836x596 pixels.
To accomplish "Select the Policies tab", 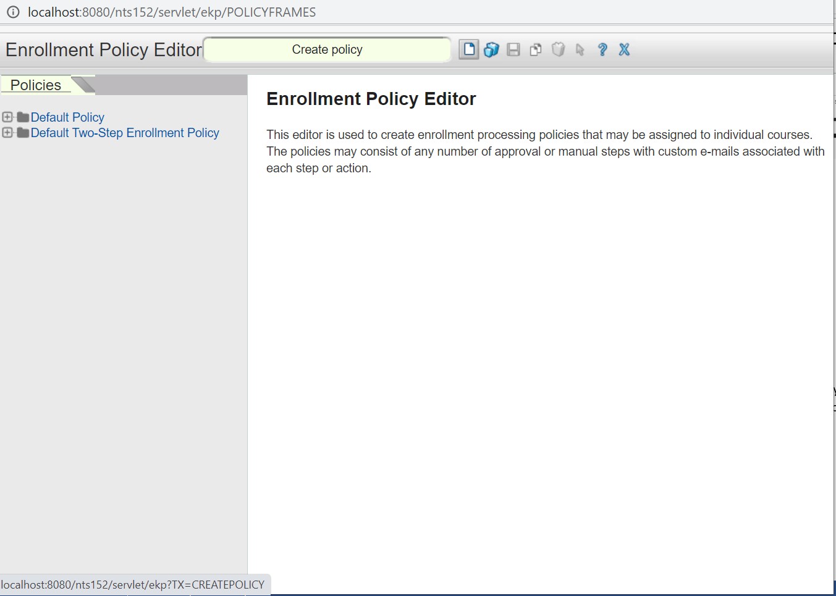I will pos(36,85).
